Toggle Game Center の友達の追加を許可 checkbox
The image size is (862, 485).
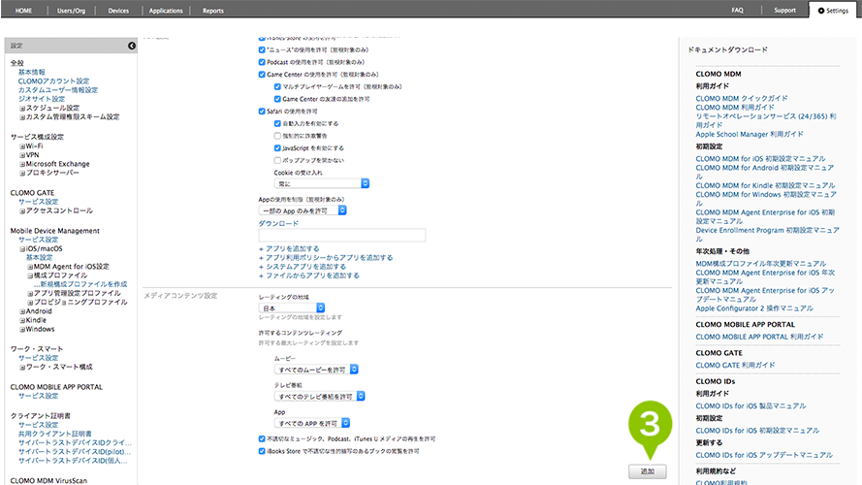(277, 99)
